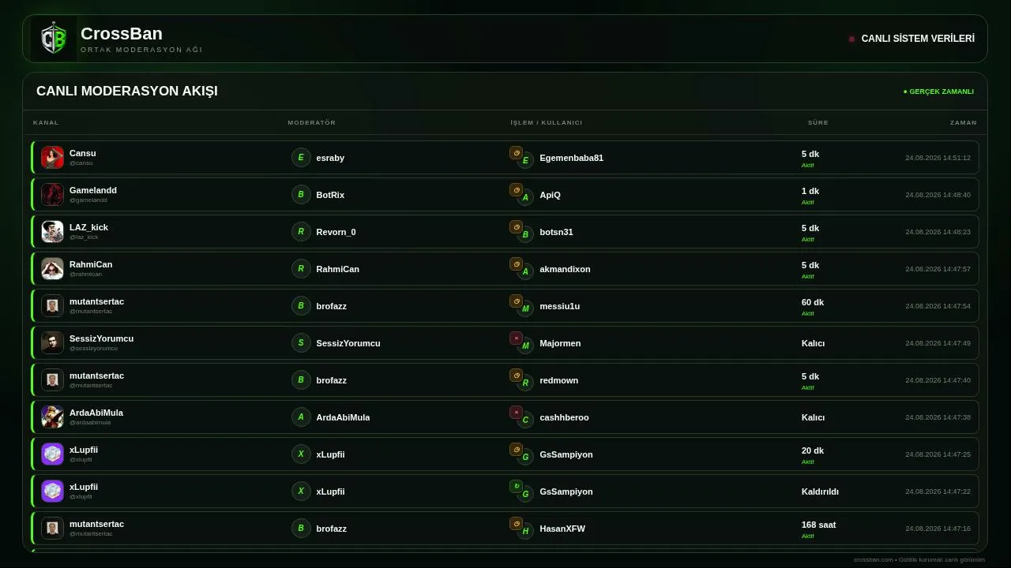This screenshot has width=1011, height=568.
Task: Click the esraby moderator 'E' badge
Action: click(x=301, y=157)
